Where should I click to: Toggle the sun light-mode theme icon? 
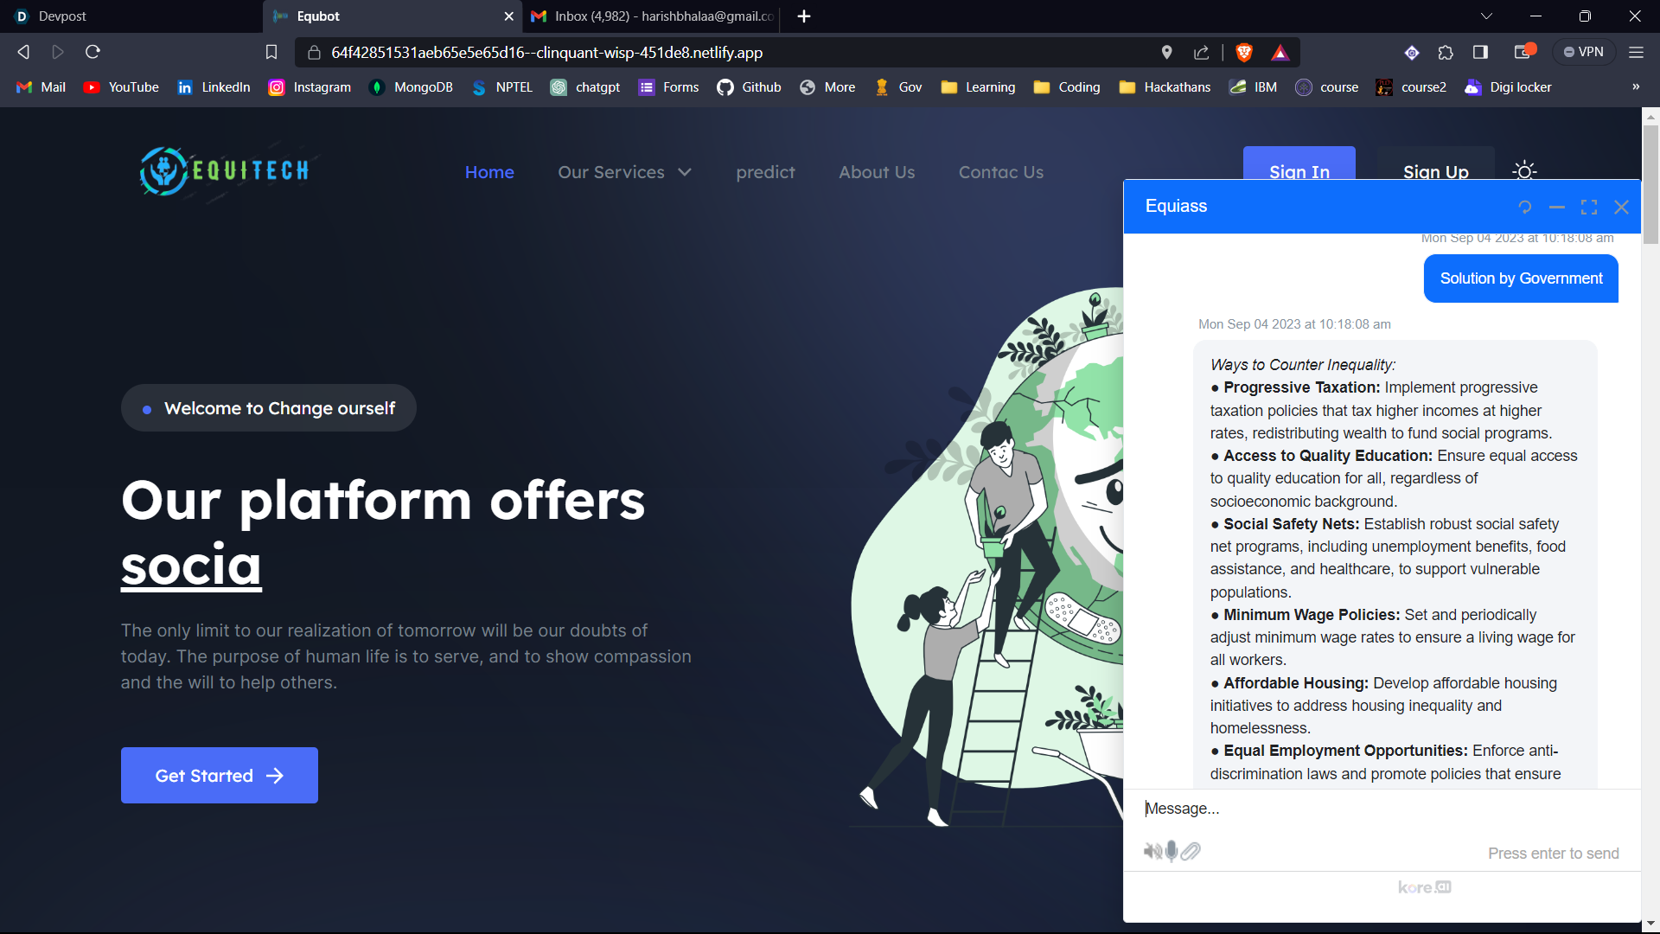1524,171
